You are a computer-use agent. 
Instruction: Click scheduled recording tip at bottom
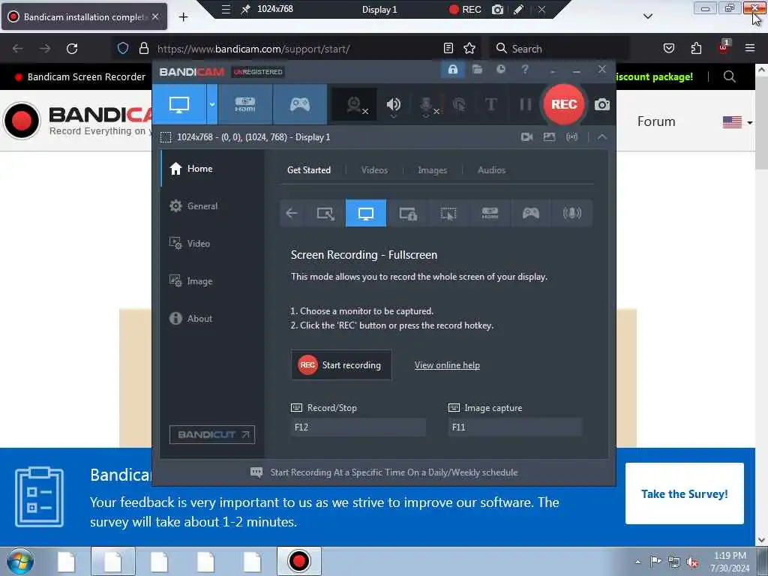coord(384,472)
